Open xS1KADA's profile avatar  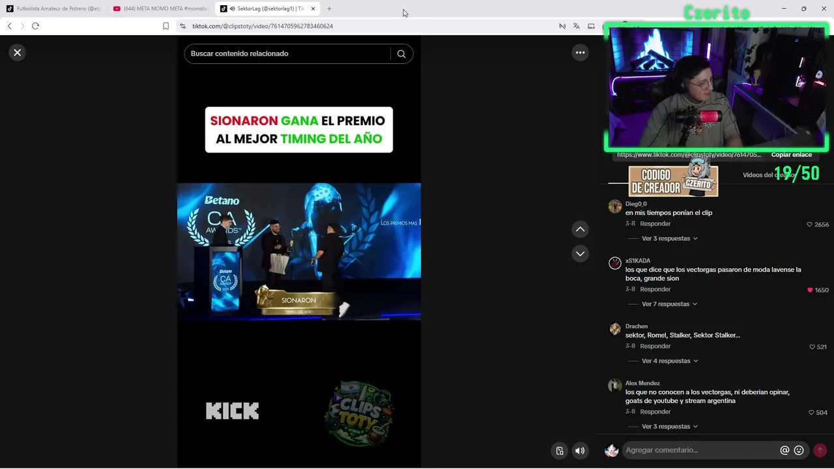[615, 263]
